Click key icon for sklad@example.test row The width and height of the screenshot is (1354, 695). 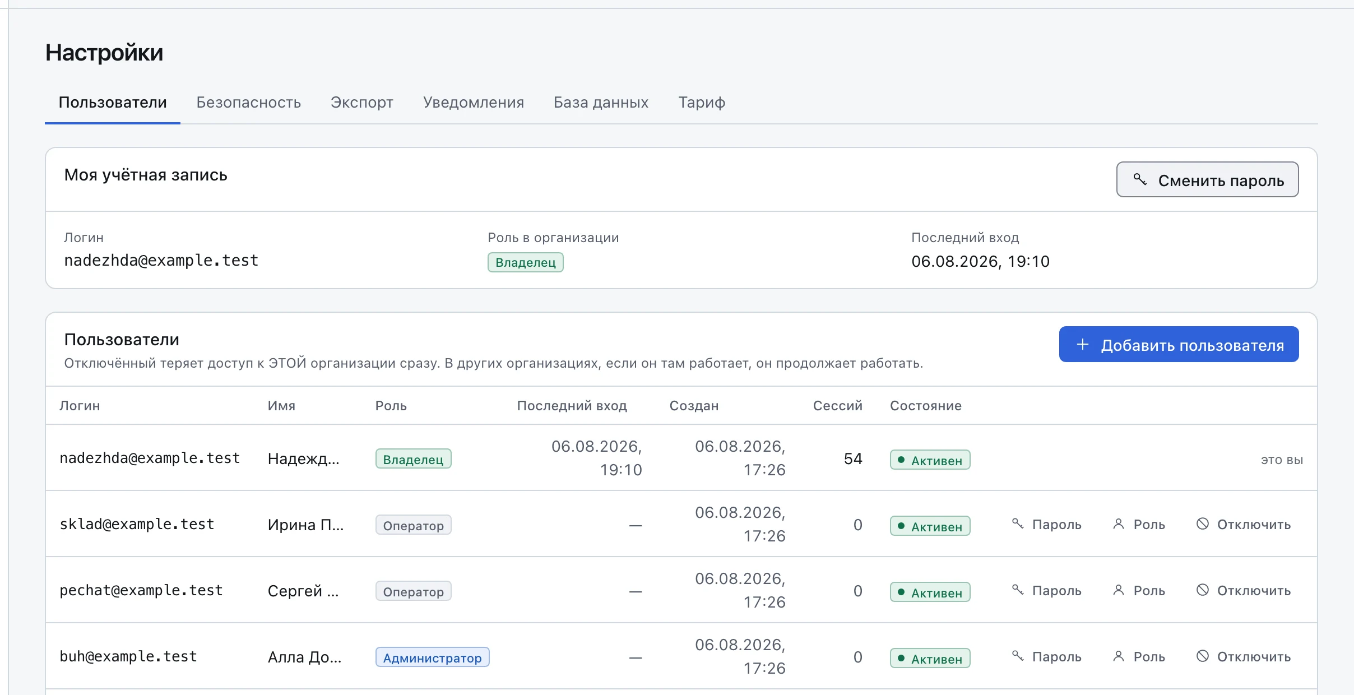(1018, 523)
